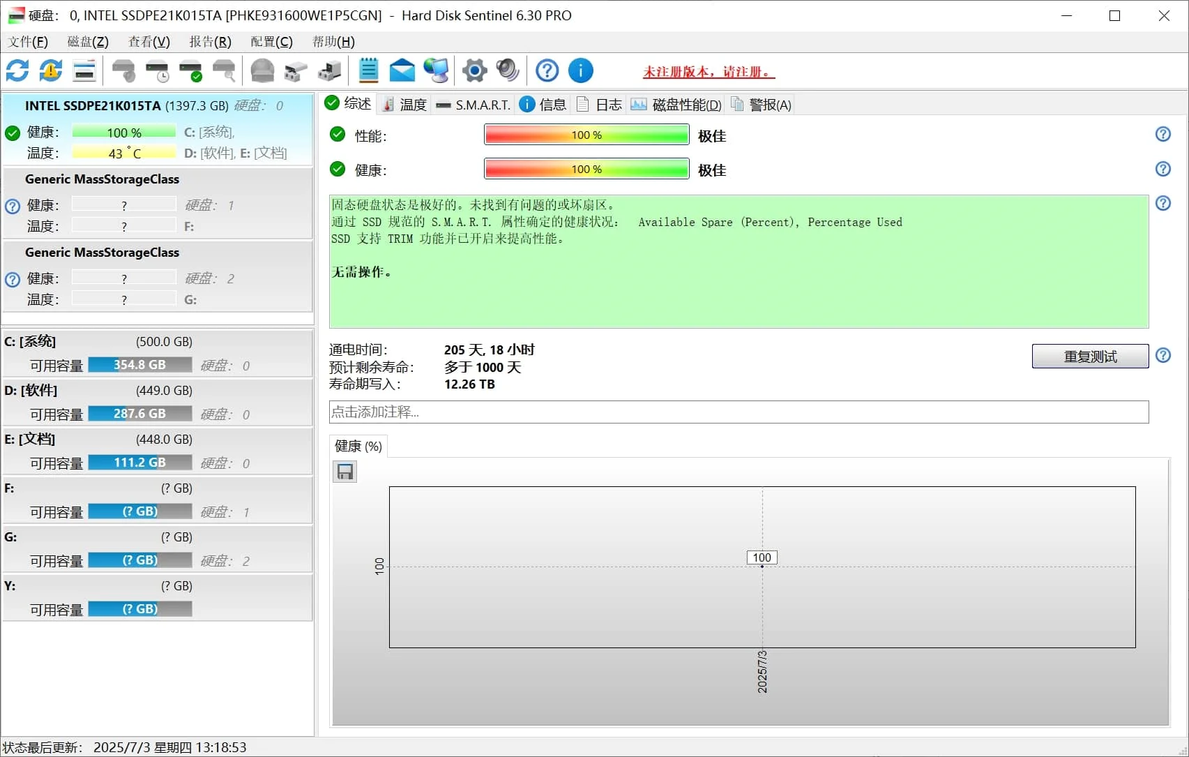Click the D: [软件] free space bar
This screenshot has height=757, width=1189.
[139, 414]
